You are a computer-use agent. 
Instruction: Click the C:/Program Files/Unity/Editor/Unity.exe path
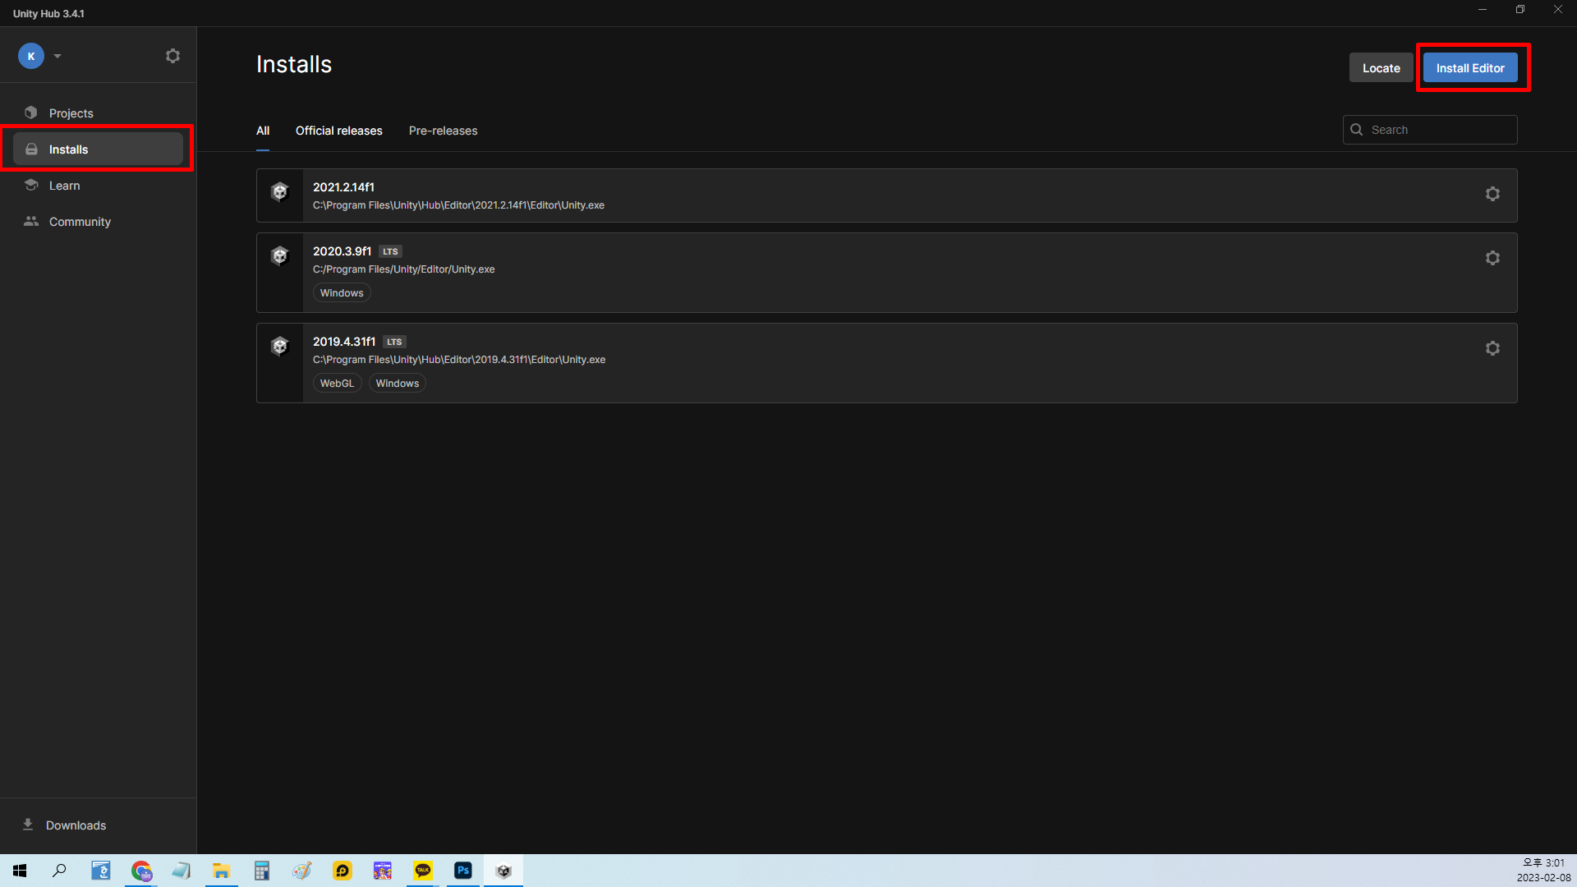pyautogui.click(x=403, y=269)
